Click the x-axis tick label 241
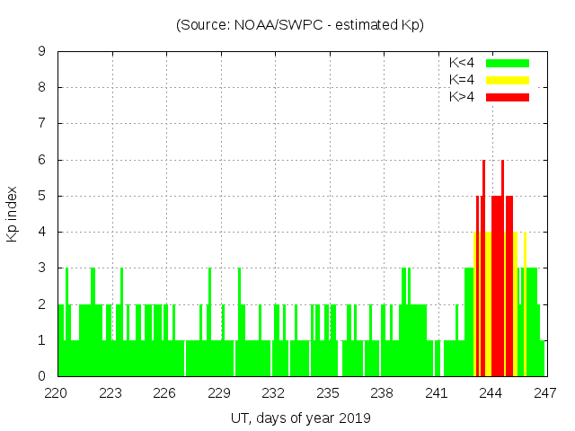The height and width of the screenshot is (431, 575). (x=437, y=392)
